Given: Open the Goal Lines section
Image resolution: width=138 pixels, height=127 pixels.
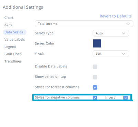Looking at the screenshot, I should click(x=13, y=54).
